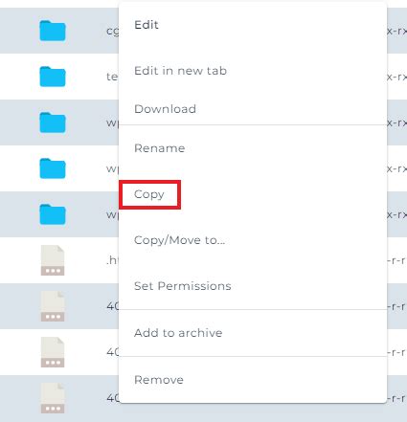Select the ".ht" file icon

tap(53, 260)
